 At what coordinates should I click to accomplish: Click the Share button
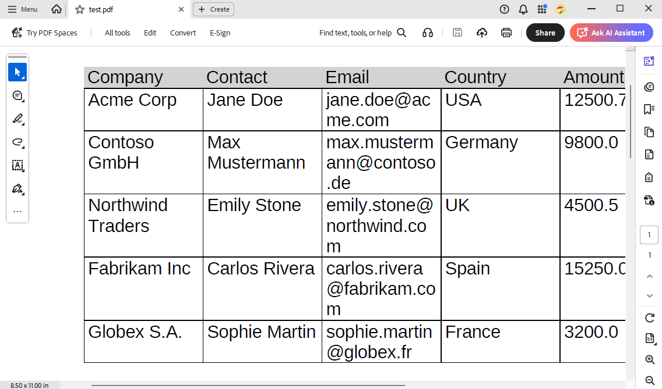[x=545, y=33]
